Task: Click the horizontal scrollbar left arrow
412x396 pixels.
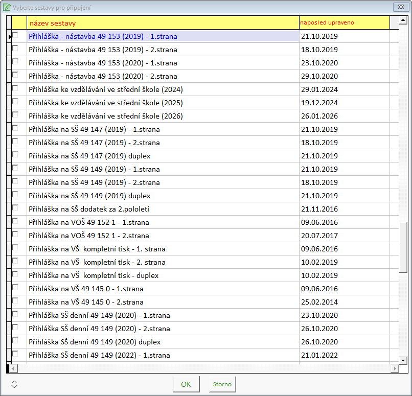Action: (x=14, y=368)
